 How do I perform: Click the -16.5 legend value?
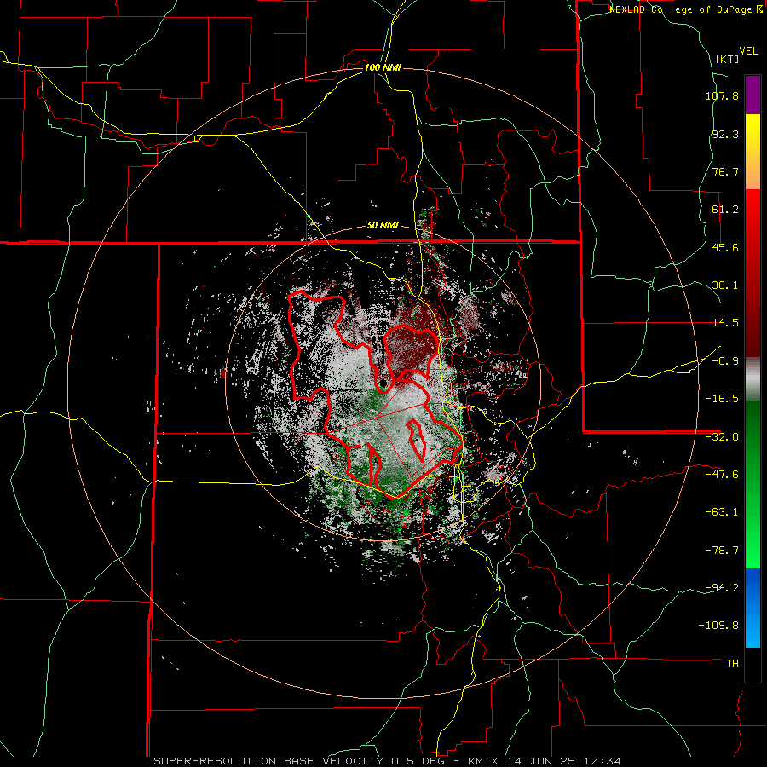tap(722, 399)
